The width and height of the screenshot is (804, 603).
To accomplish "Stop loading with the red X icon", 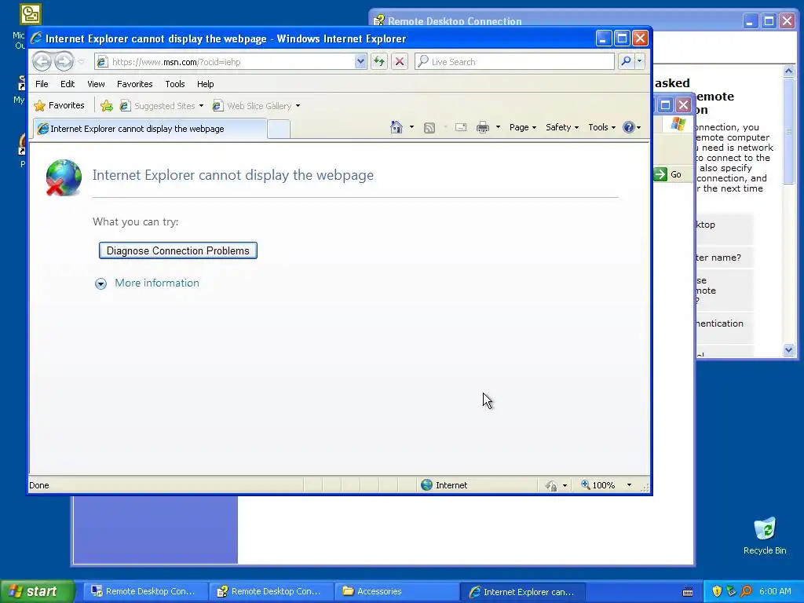I will [400, 61].
